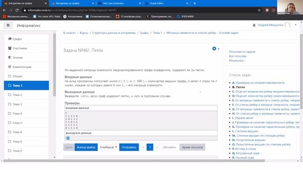Open Участники in the sidebar

pyautogui.click(x=27, y=48)
